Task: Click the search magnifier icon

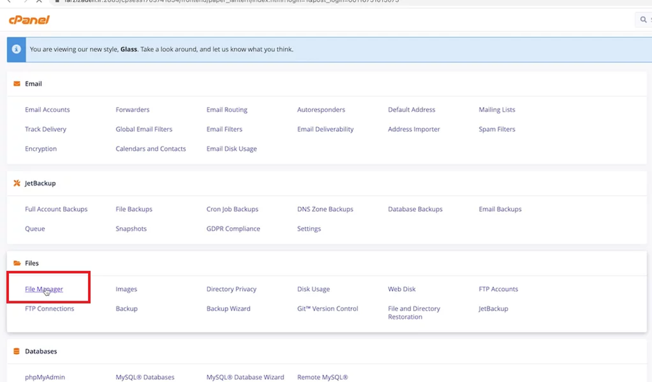Action: [643, 19]
